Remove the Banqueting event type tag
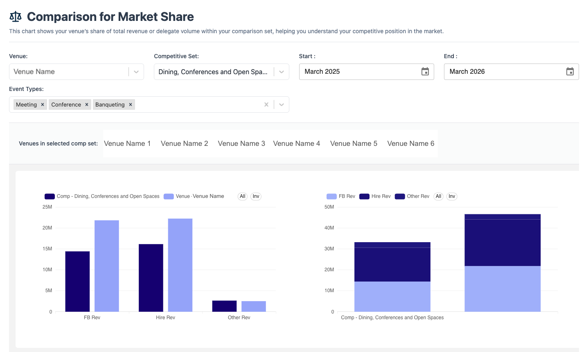Image resolution: width=586 pixels, height=352 pixels. [130, 104]
